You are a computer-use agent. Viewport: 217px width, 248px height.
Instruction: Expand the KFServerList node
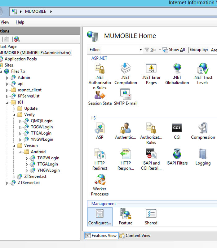click(x=7, y=96)
